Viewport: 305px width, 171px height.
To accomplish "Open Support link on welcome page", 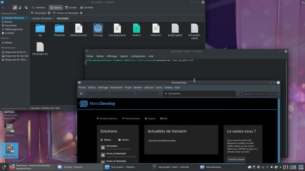I will 150,119.
